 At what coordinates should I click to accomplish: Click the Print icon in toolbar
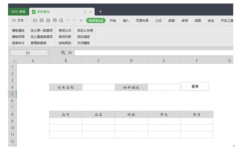[x=55, y=21]
